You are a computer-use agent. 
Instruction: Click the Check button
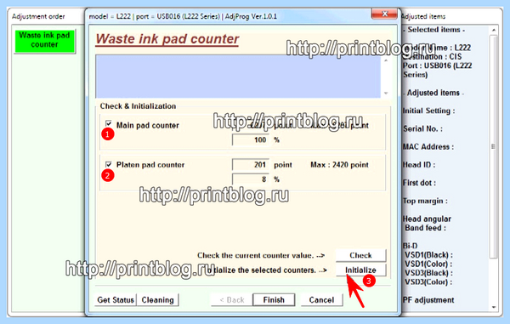point(360,255)
